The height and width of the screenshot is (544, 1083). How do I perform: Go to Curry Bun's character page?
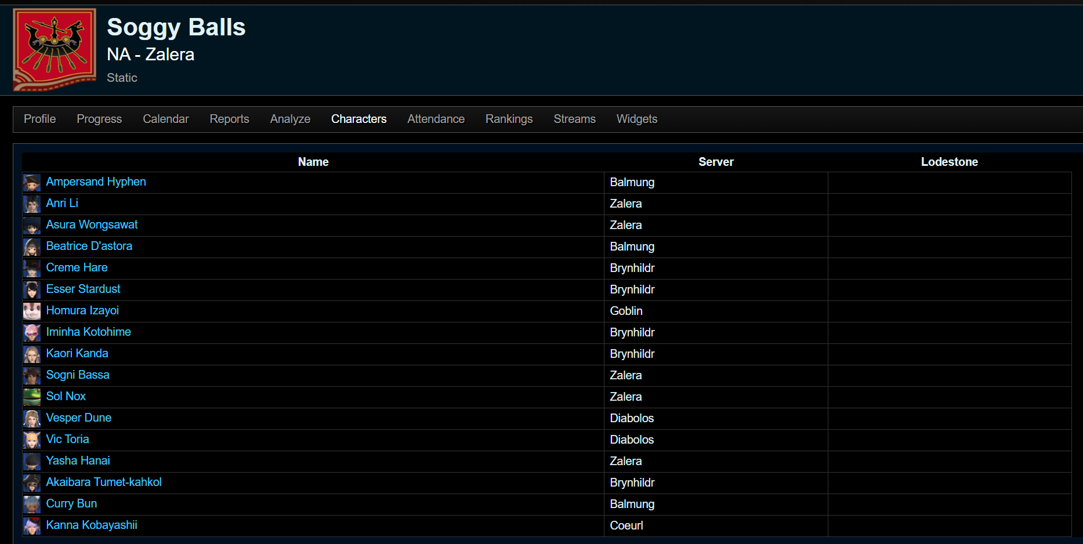click(72, 503)
